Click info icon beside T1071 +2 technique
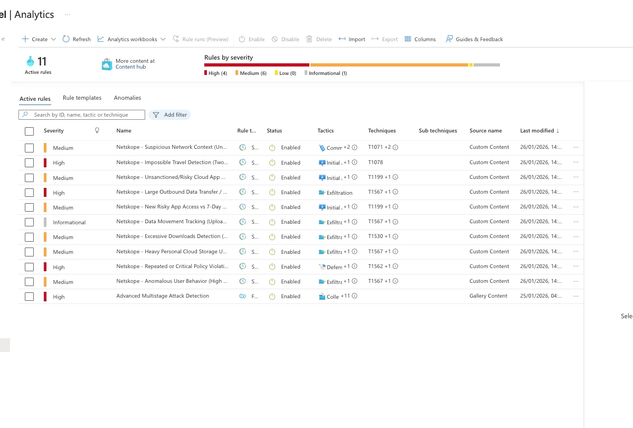This screenshot has width=633, height=428. coord(395,148)
